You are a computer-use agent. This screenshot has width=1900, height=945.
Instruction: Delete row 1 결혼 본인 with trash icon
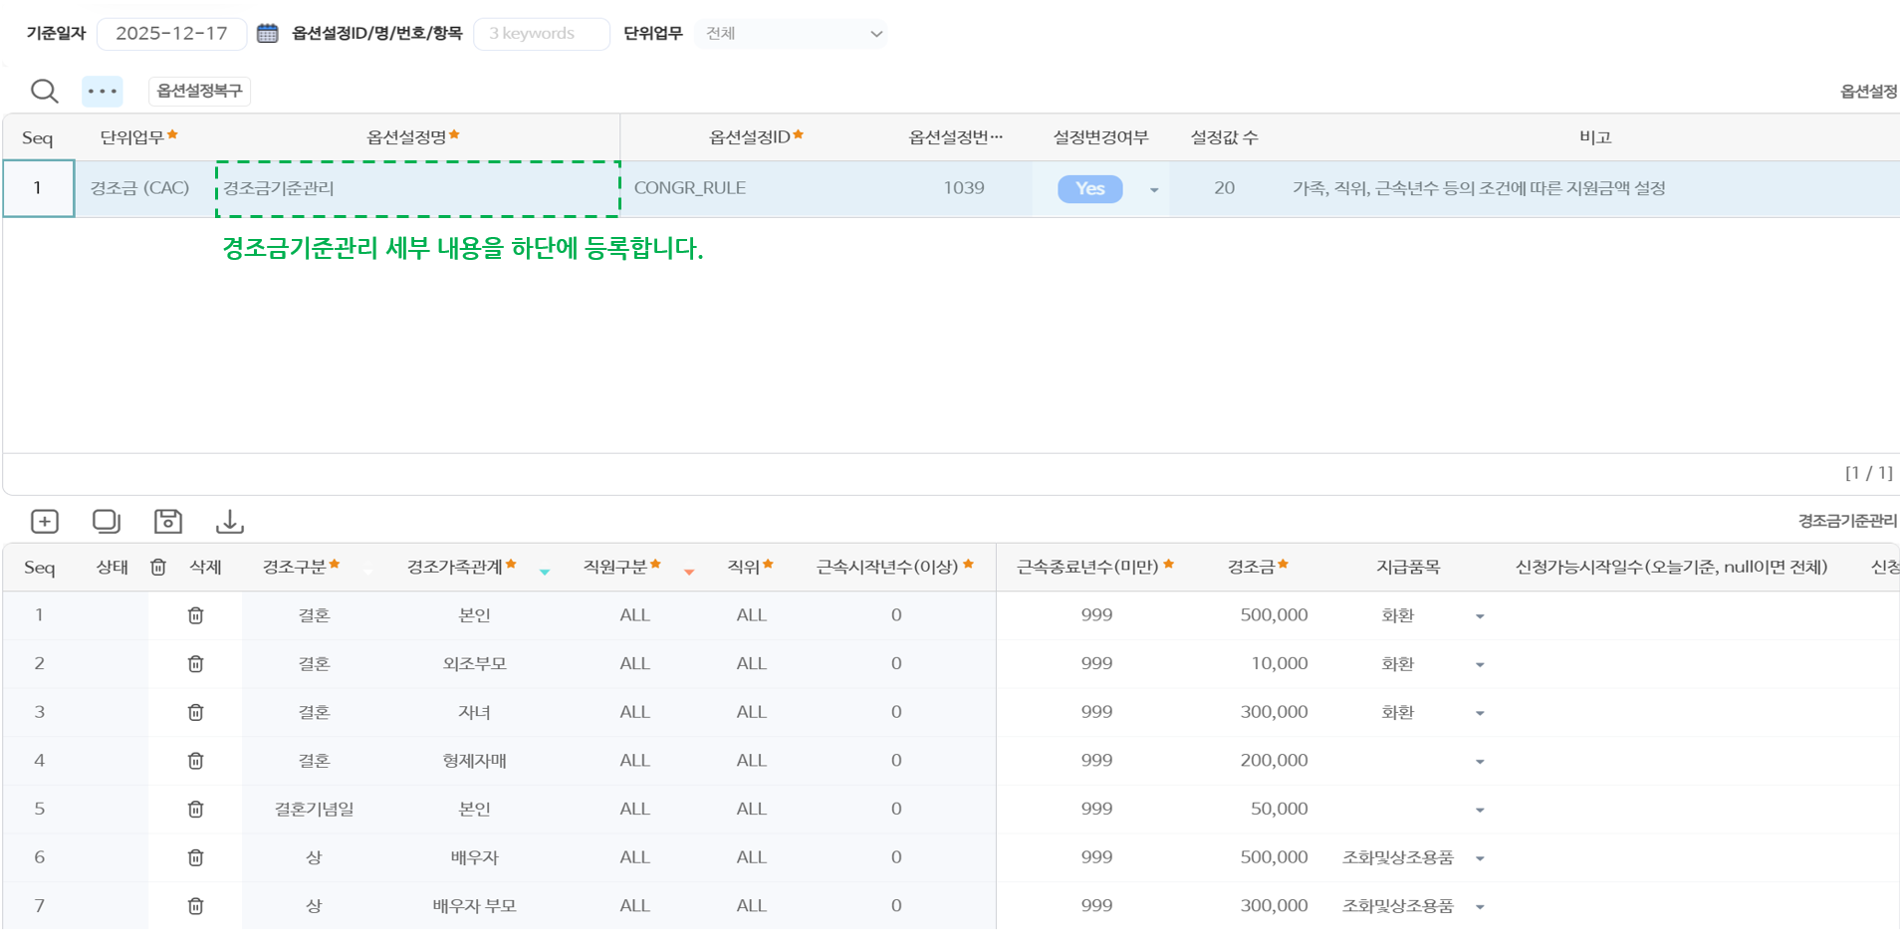click(196, 615)
